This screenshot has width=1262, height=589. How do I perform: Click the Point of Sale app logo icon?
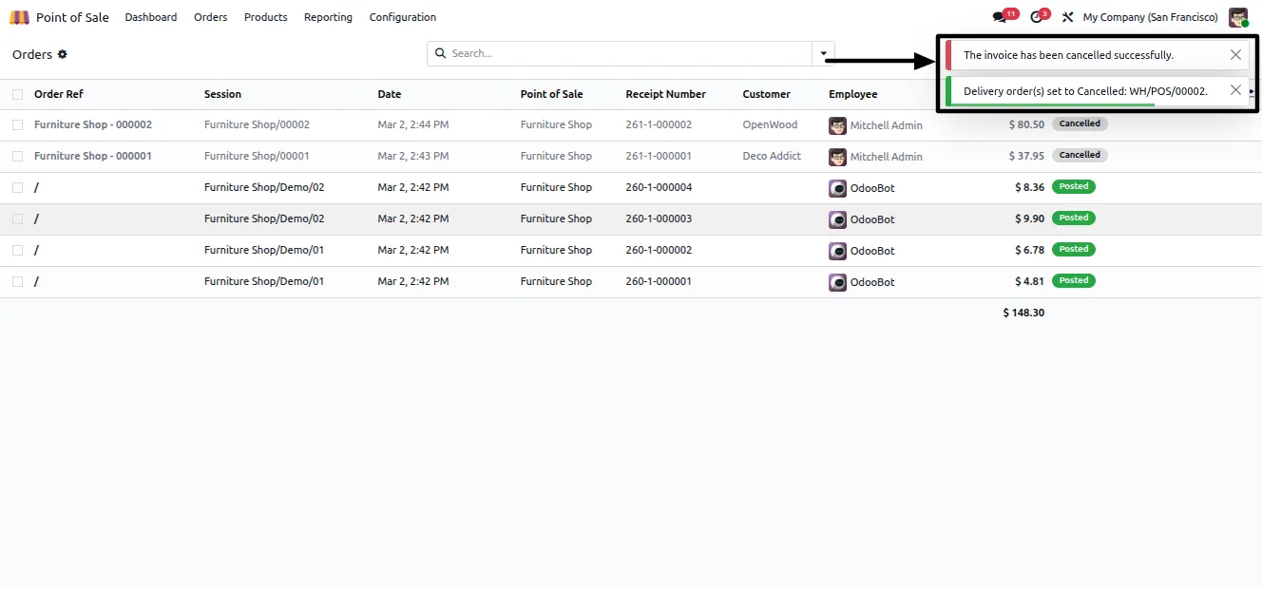(19, 17)
